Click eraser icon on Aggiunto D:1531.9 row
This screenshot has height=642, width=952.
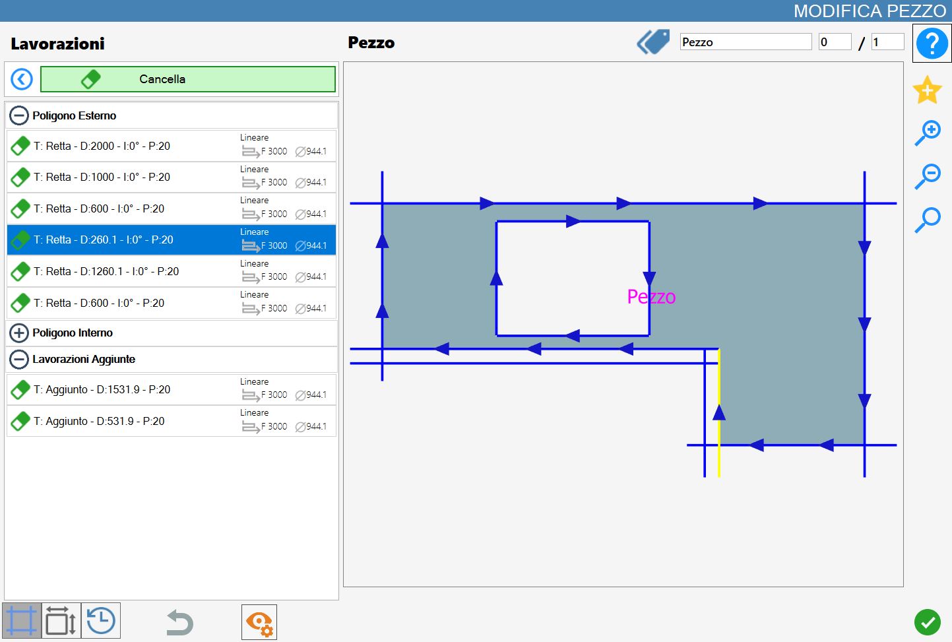(20, 390)
